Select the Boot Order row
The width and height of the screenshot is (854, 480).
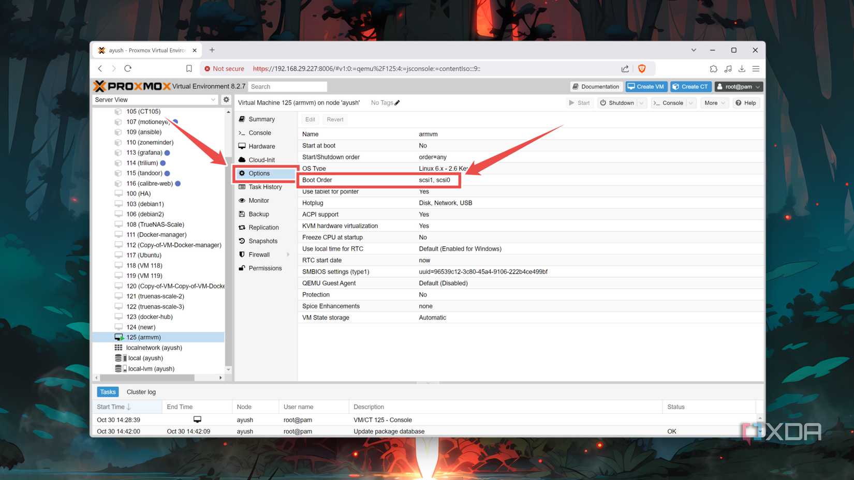point(531,180)
